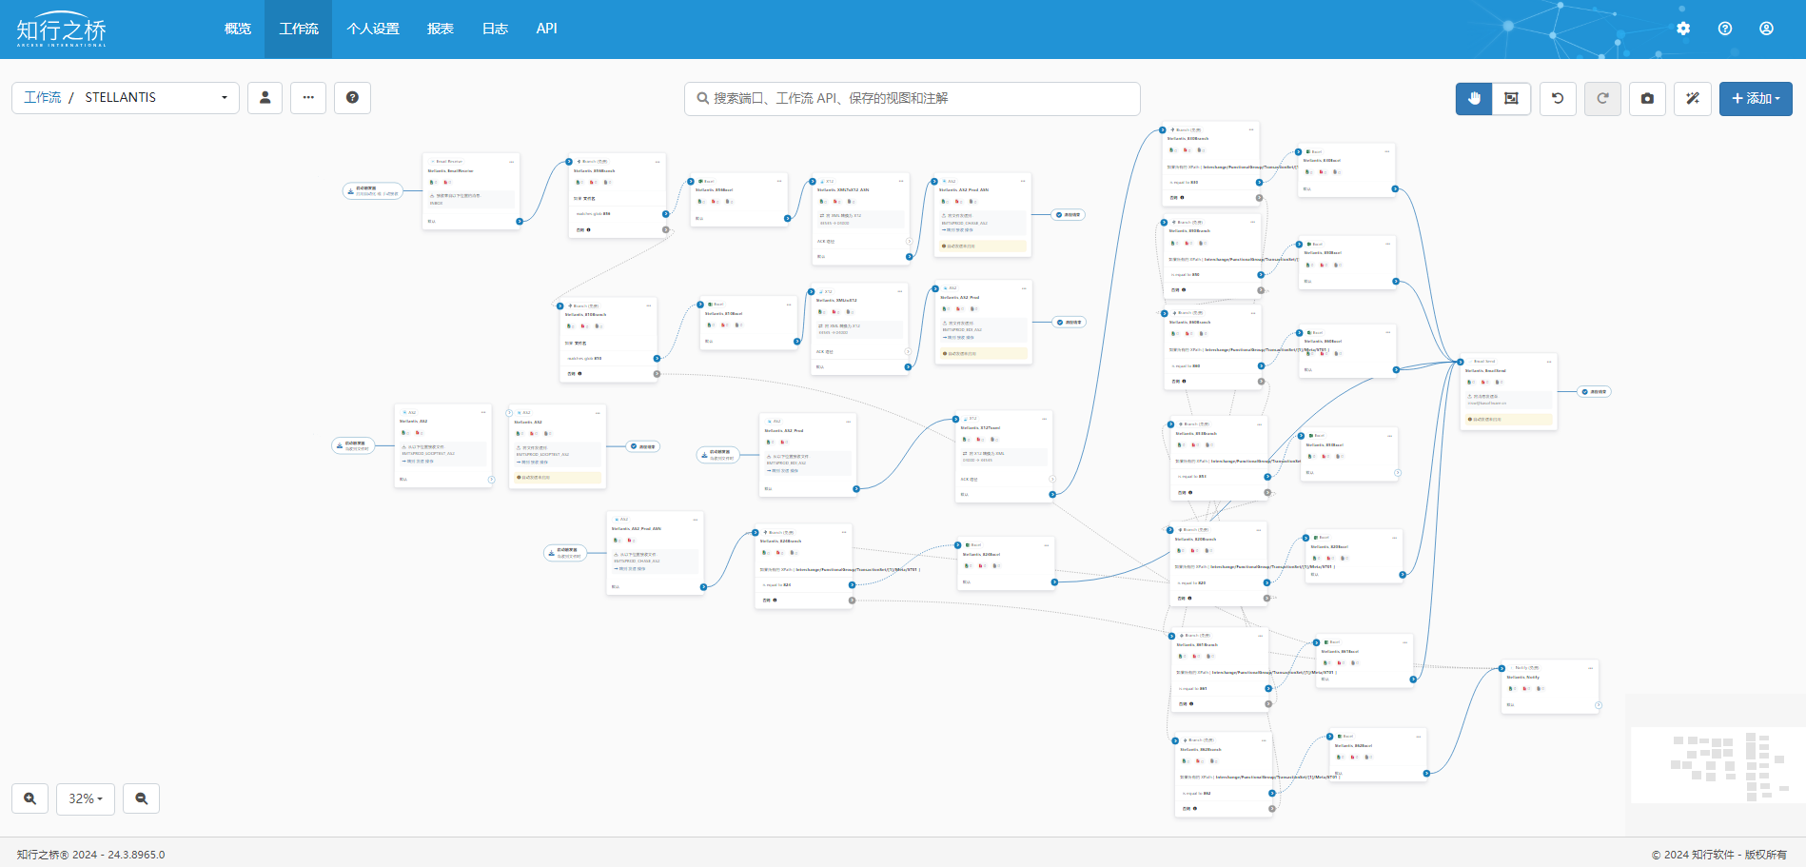Open the 添加 add dropdown button
Image resolution: width=1806 pixels, height=867 pixels.
pyautogui.click(x=1756, y=98)
